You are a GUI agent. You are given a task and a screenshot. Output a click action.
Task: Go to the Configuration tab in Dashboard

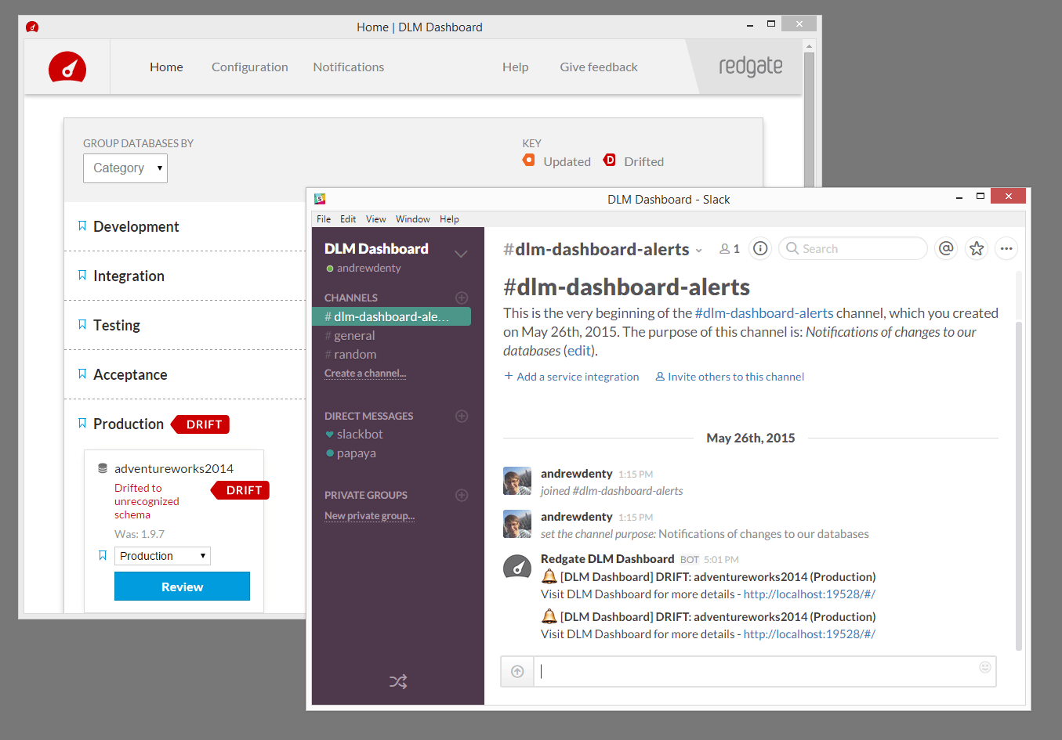point(250,67)
